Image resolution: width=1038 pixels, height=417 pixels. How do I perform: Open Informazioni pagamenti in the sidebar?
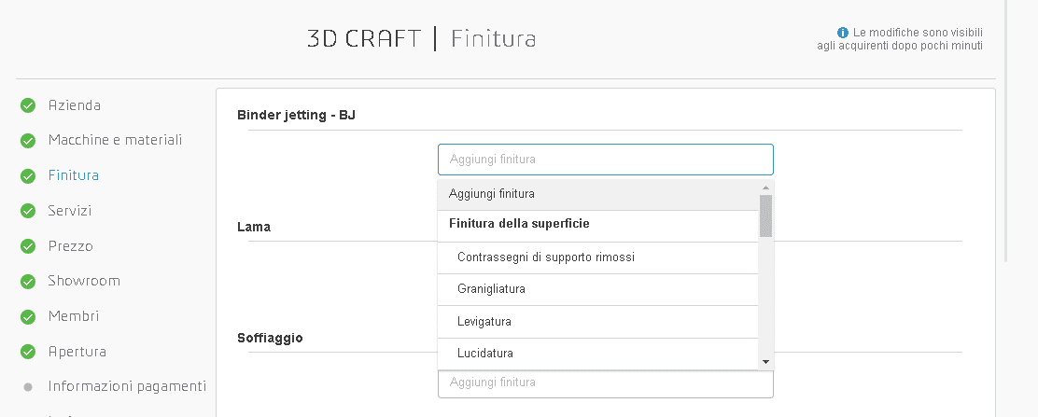click(126, 386)
